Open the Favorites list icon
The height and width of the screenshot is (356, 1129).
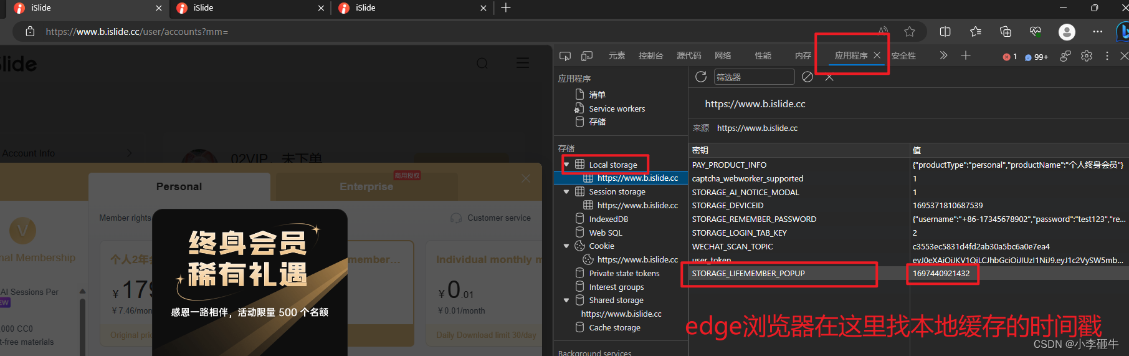coord(976,32)
